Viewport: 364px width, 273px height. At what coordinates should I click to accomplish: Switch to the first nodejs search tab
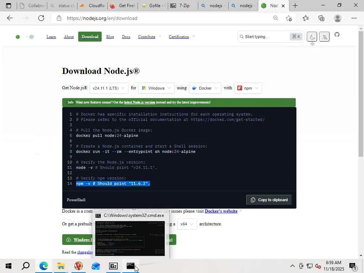pyautogui.click(x=213, y=6)
